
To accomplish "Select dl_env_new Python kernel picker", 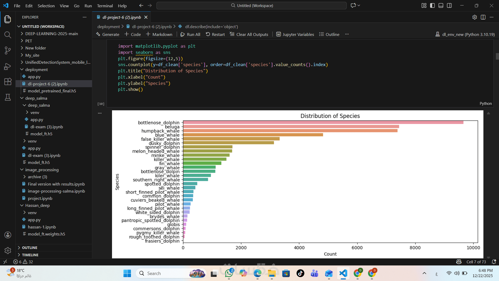I will tap(465, 34).
